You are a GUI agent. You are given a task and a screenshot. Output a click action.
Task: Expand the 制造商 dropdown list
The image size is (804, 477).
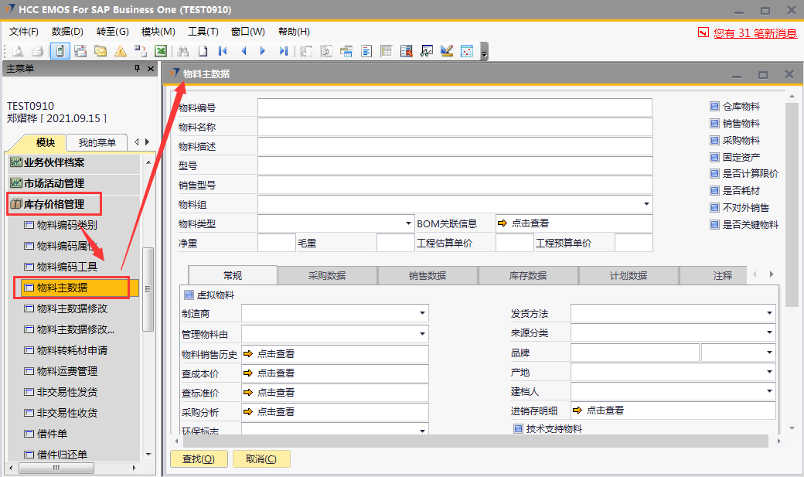click(422, 313)
